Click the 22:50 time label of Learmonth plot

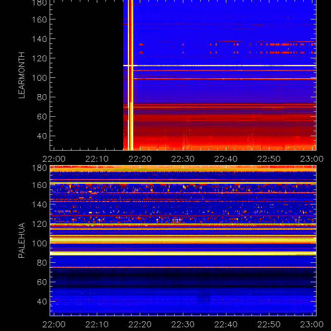click(x=269, y=159)
